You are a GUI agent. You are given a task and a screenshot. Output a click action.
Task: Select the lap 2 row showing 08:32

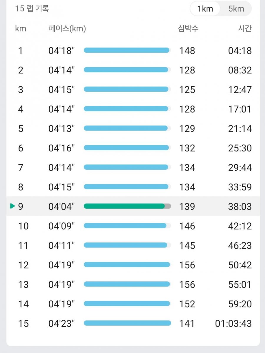[x=133, y=70]
